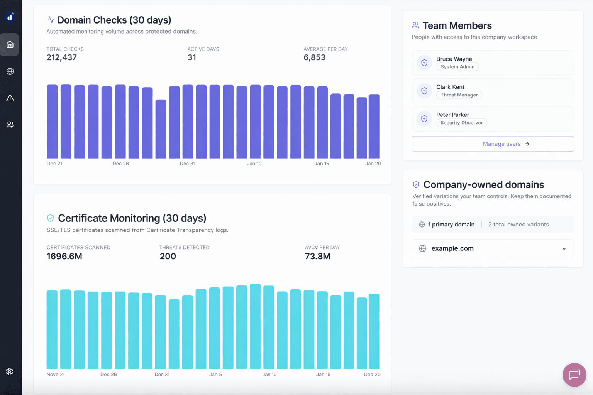Screen dimensions: 593x395
Task: Open the Home dashboard from the sidebar
Action: tap(9, 44)
